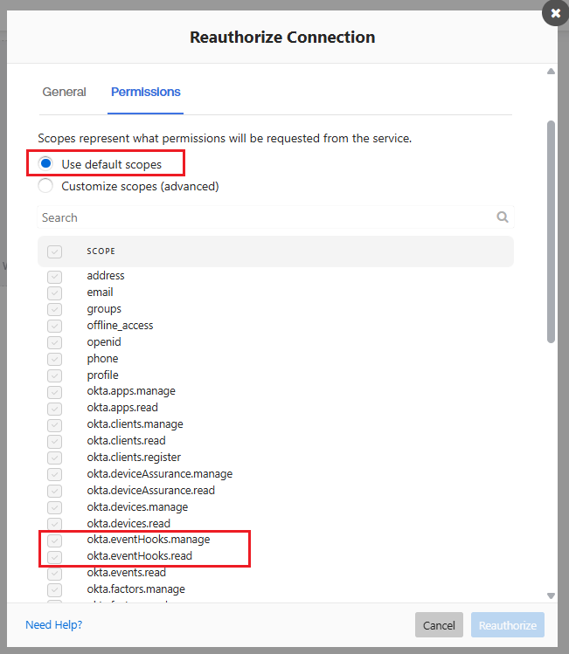Click the okta.devices.read label
569x654 pixels.
(128, 523)
